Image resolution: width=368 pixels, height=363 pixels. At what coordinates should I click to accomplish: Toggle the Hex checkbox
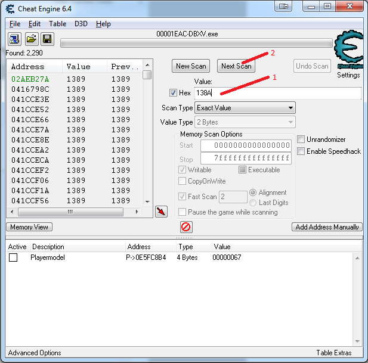173,92
